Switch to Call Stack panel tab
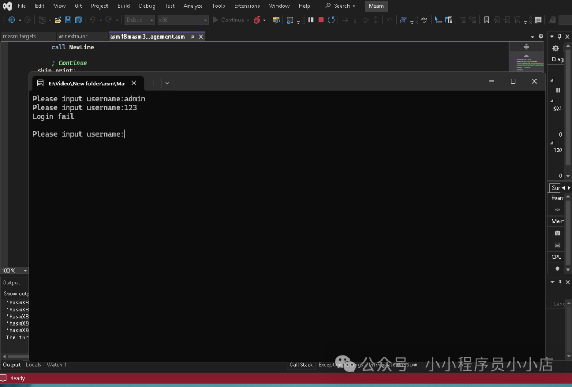 (x=301, y=365)
